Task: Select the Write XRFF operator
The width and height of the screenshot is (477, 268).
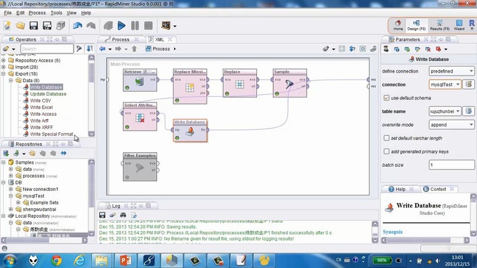Action: (x=41, y=127)
